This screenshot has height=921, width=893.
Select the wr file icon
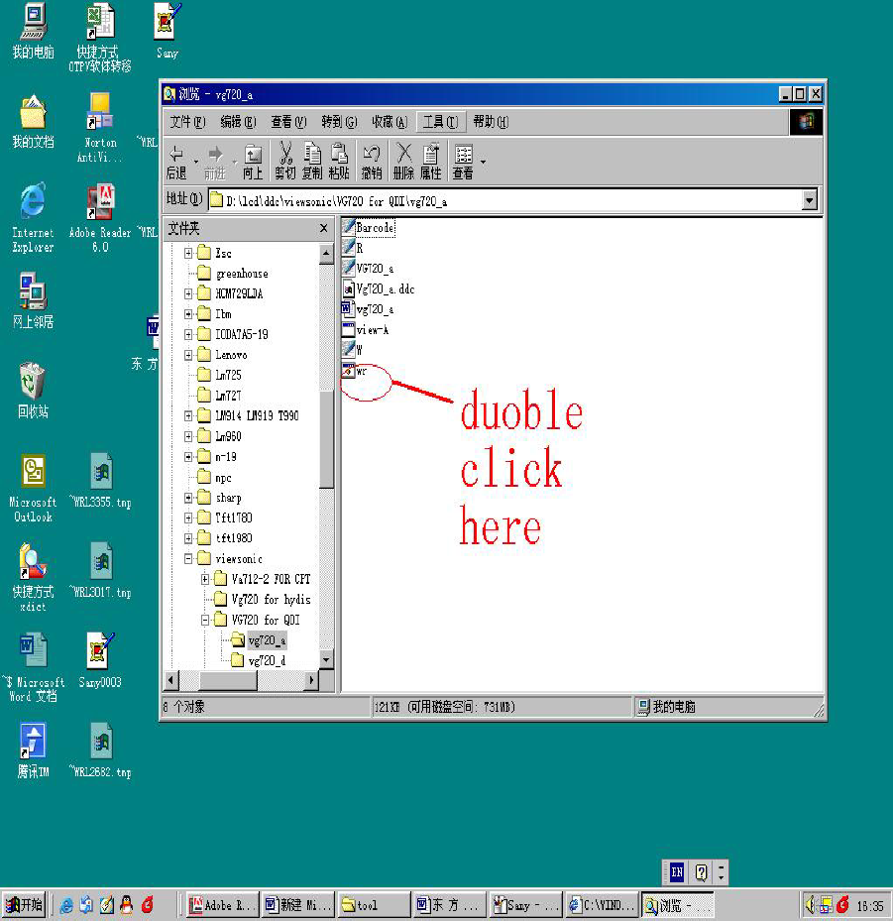pyautogui.click(x=349, y=371)
